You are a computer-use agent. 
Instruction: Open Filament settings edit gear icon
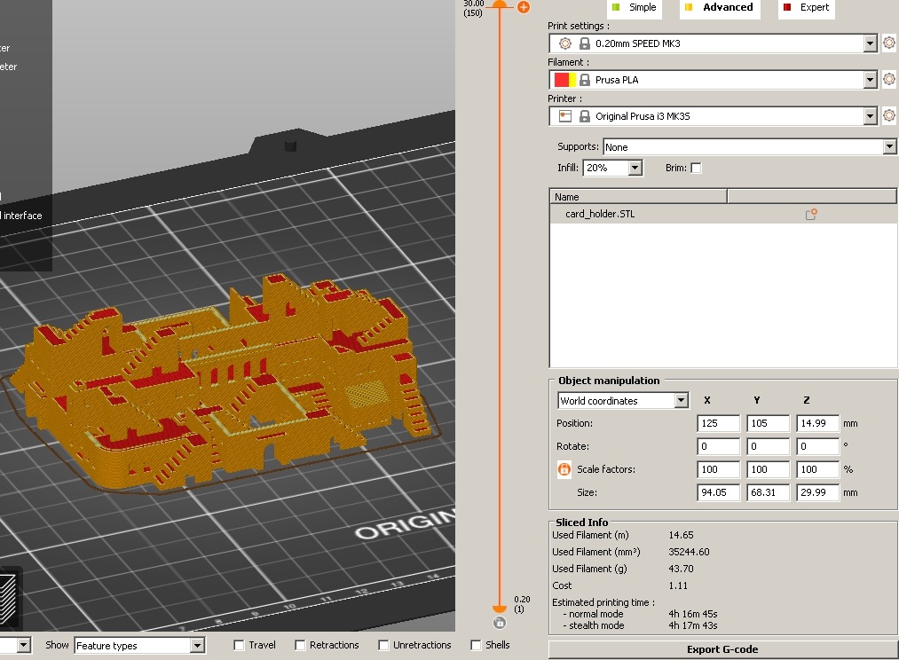tap(889, 80)
